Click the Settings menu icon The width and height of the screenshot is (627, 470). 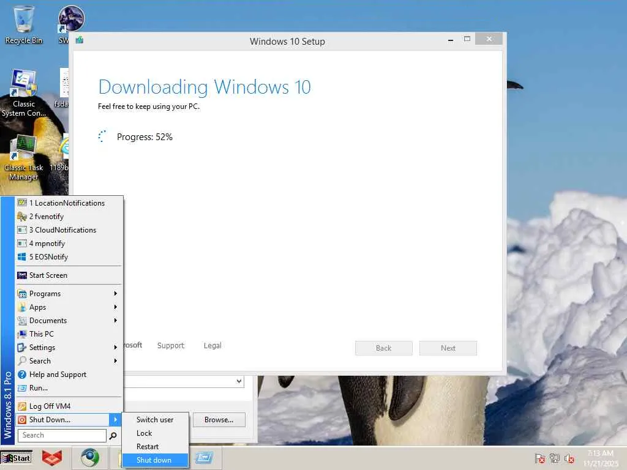(x=22, y=348)
